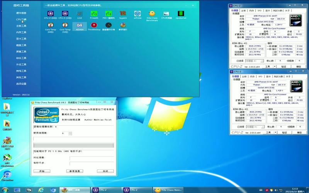Click 关闭 button in Fritz Chess Benchmark
Screen dimensions: 309x193
coord(105,171)
